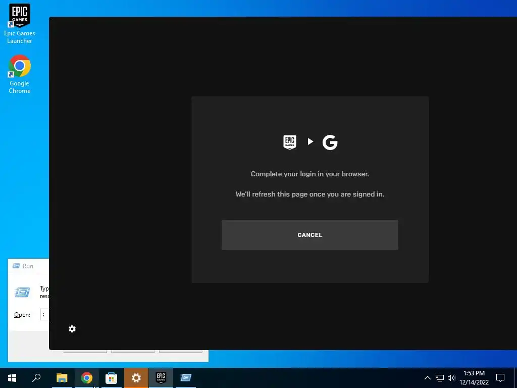Switch to Epic Games Launcher in taskbar
This screenshot has width=517, height=388.
click(x=161, y=378)
